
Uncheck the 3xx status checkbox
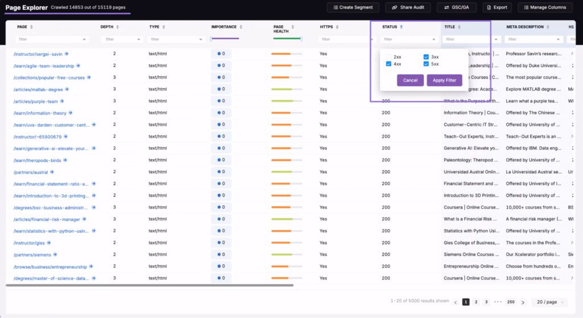click(x=426, y=57)
